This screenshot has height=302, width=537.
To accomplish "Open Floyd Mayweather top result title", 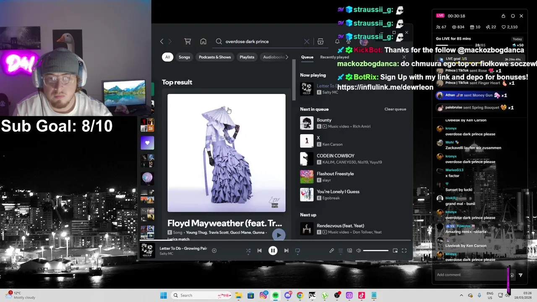I will point(224,223).
